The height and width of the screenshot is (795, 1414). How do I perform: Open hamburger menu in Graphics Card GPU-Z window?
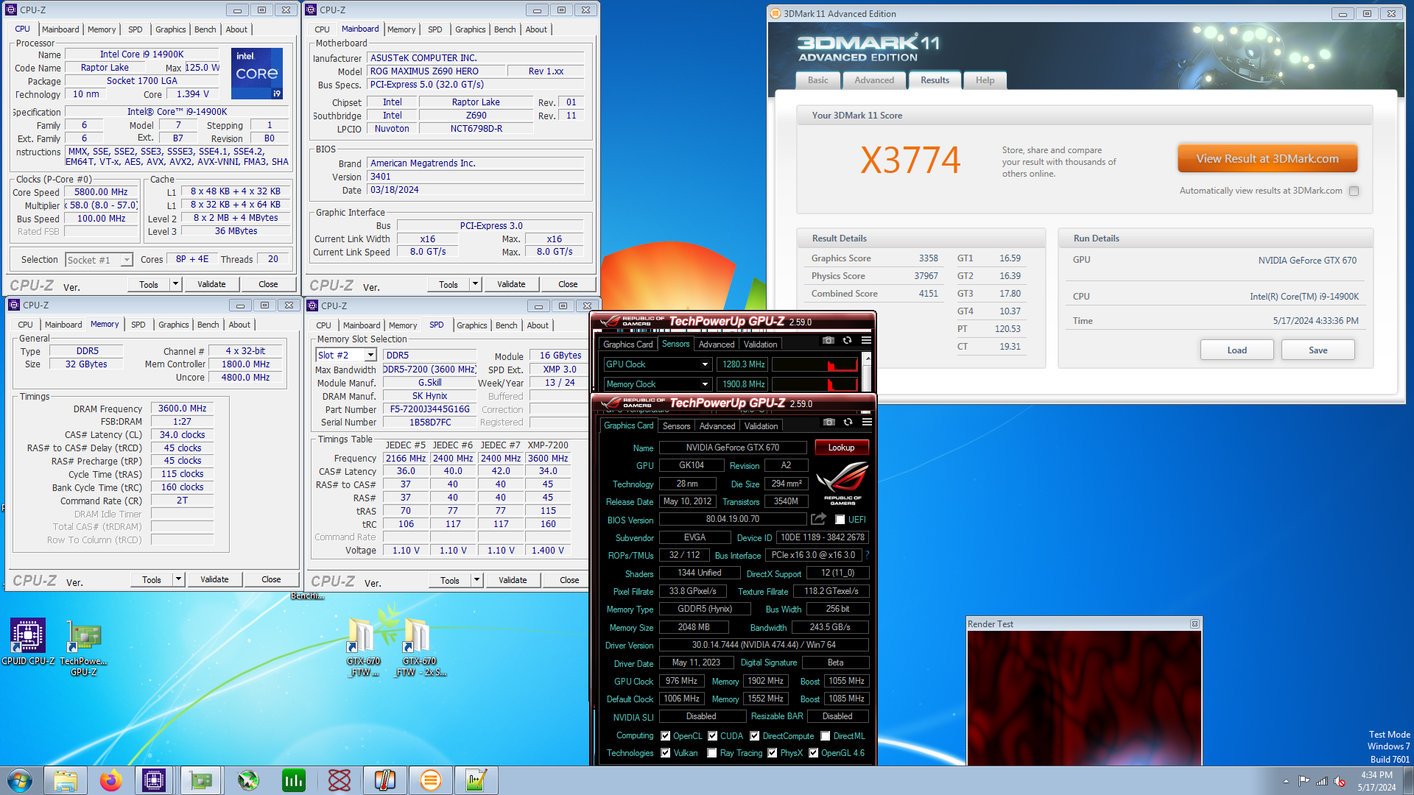tap(867, 423)
